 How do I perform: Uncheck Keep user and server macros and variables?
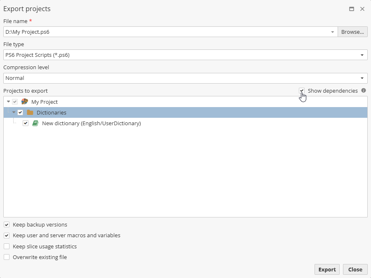point(7,236)
